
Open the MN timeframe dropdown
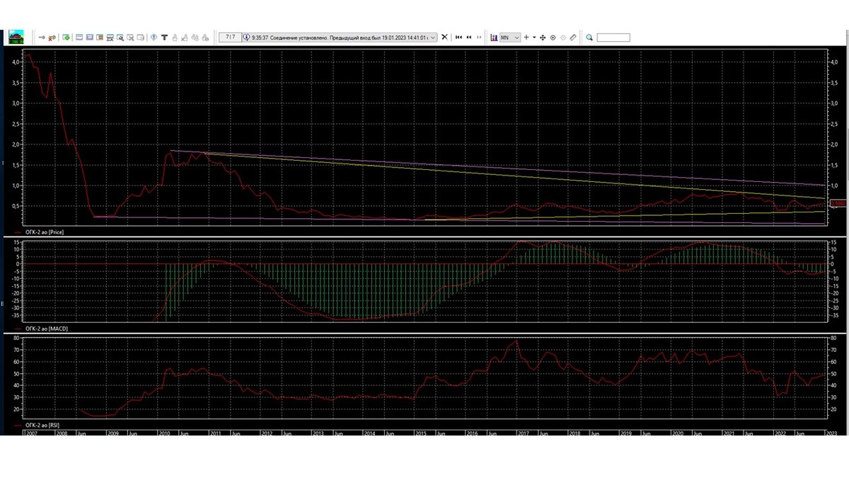click(x=510, y=37)
